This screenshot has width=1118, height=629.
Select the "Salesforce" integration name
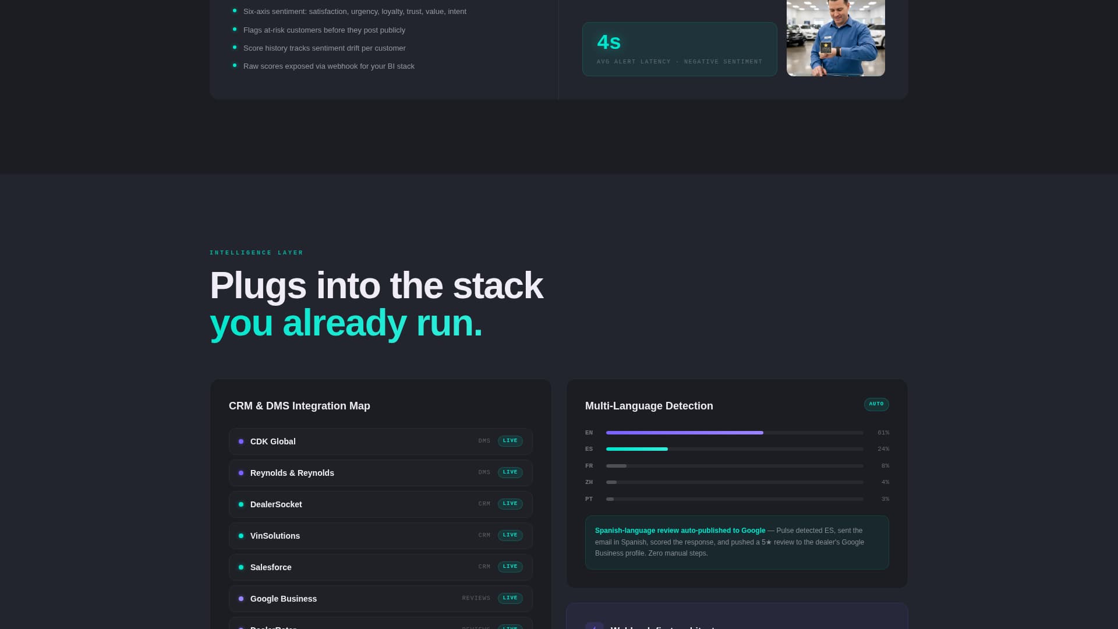[271, 567]
